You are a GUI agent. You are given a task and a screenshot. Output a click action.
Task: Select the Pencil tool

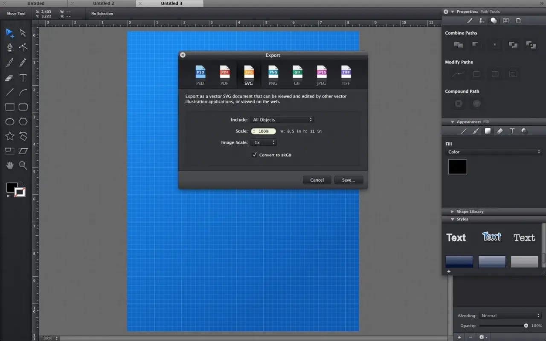coord(23,63)
